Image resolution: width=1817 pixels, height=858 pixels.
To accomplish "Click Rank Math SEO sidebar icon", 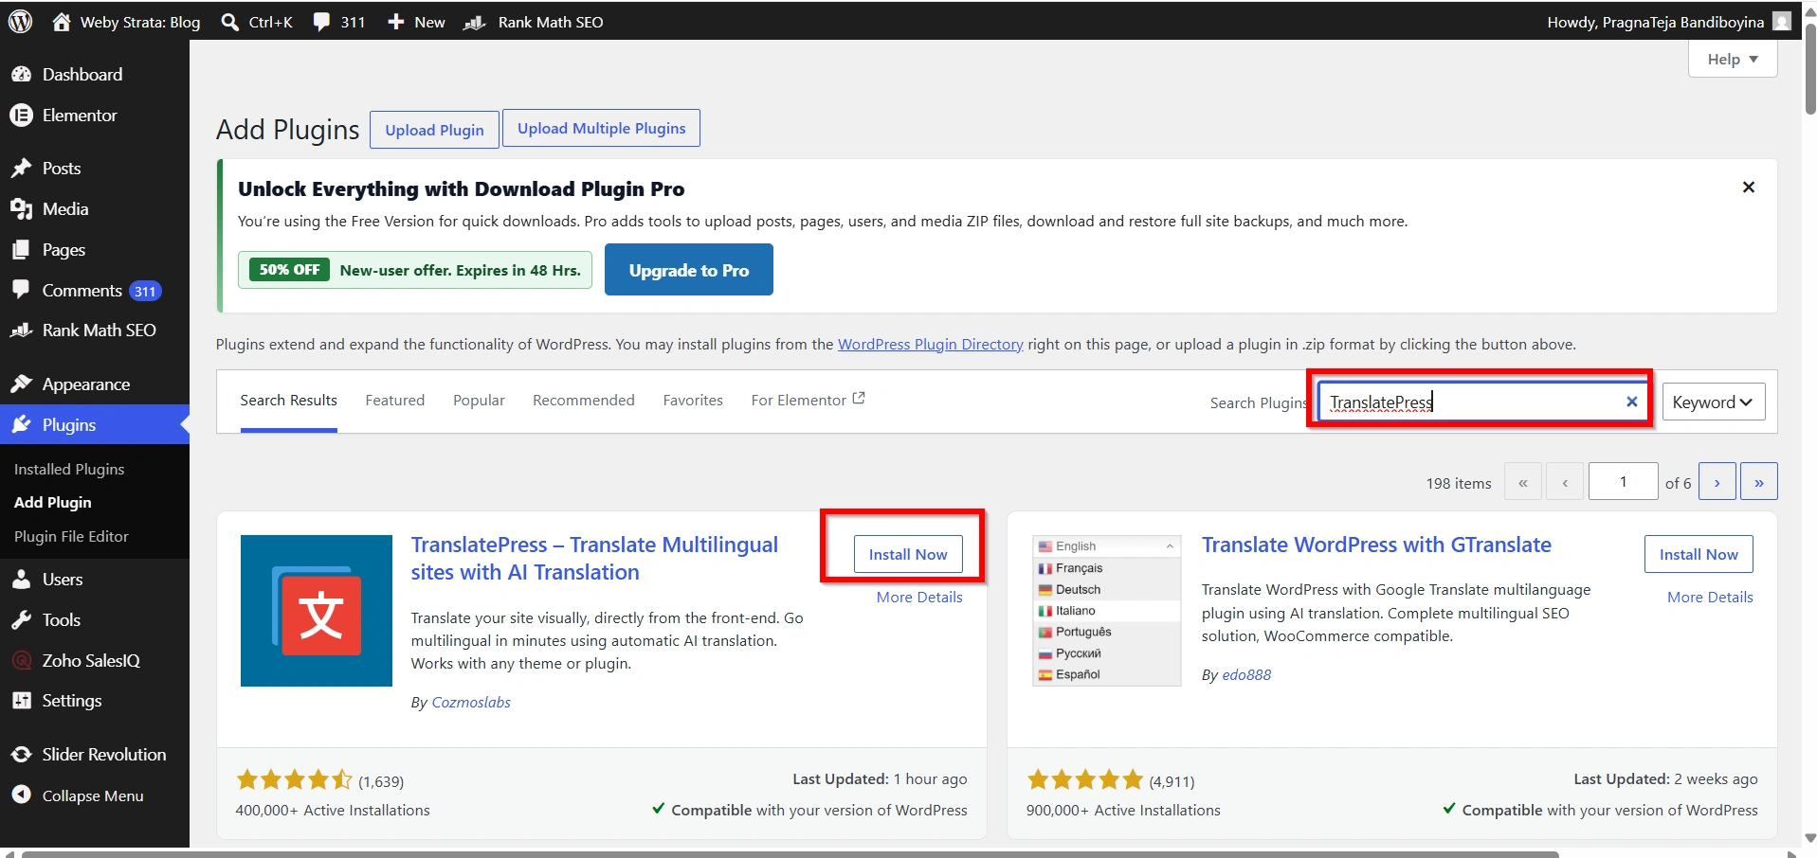I will click(21, 331).
